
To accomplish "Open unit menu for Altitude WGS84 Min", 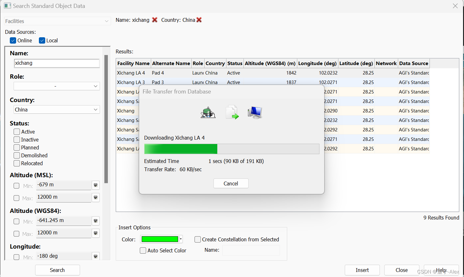I will click(x=96, y=221).
